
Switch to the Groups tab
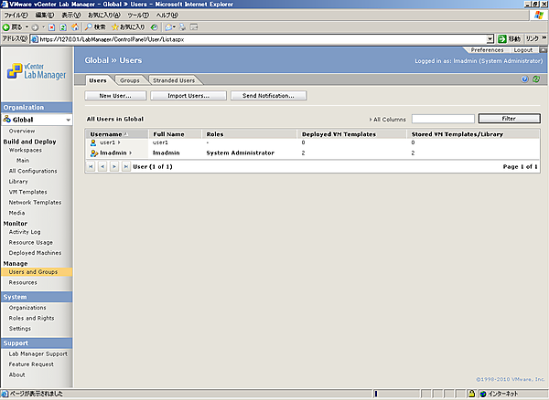pos(130,80)
